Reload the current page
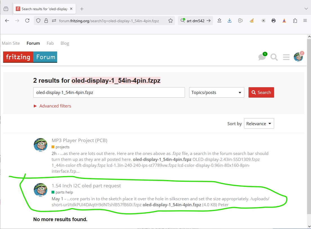Screen dimensions: 311x229 (27, 21)
